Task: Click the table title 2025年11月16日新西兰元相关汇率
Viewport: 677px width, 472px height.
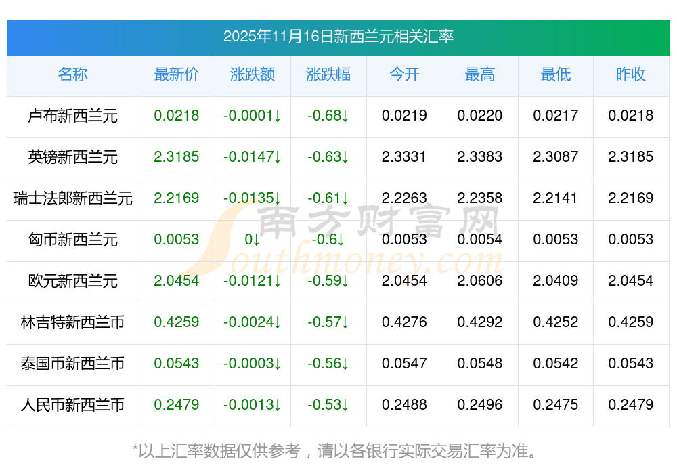Action: [338, 37]
